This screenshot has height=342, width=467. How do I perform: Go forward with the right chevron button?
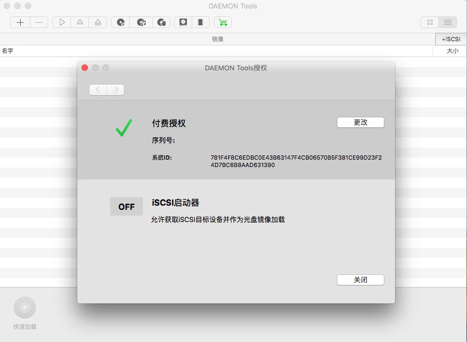[x=115, y=90]
